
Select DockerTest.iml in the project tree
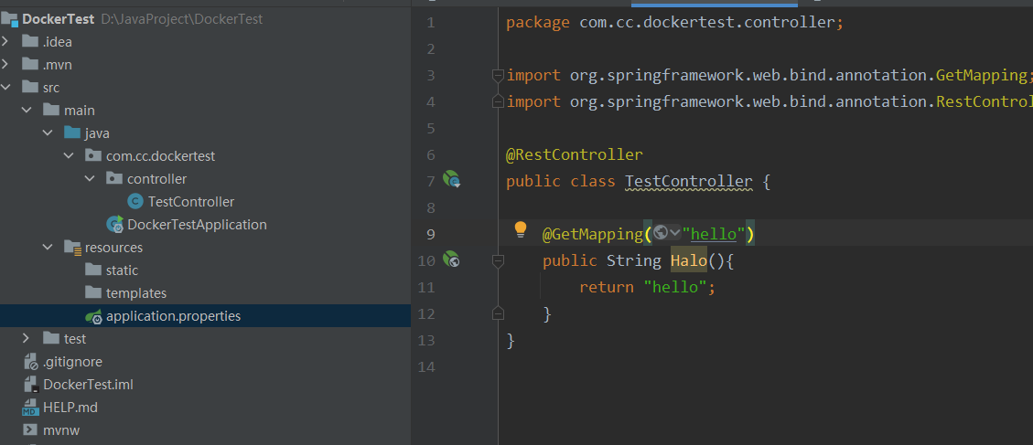point(88,385)
